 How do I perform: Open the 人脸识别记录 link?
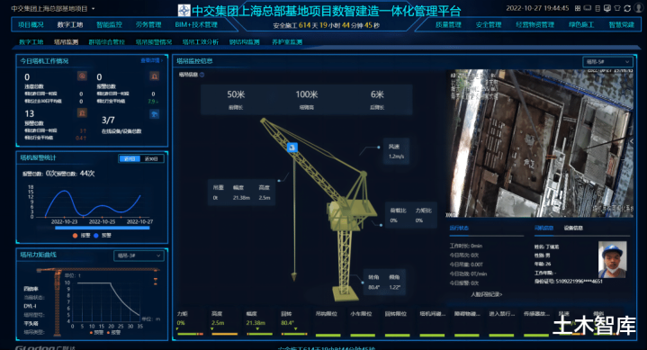click(487, 294)
